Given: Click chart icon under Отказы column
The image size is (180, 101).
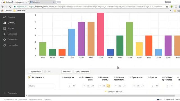Looking at the screenshot, I should pyautogui.click(x=157, y=86).
